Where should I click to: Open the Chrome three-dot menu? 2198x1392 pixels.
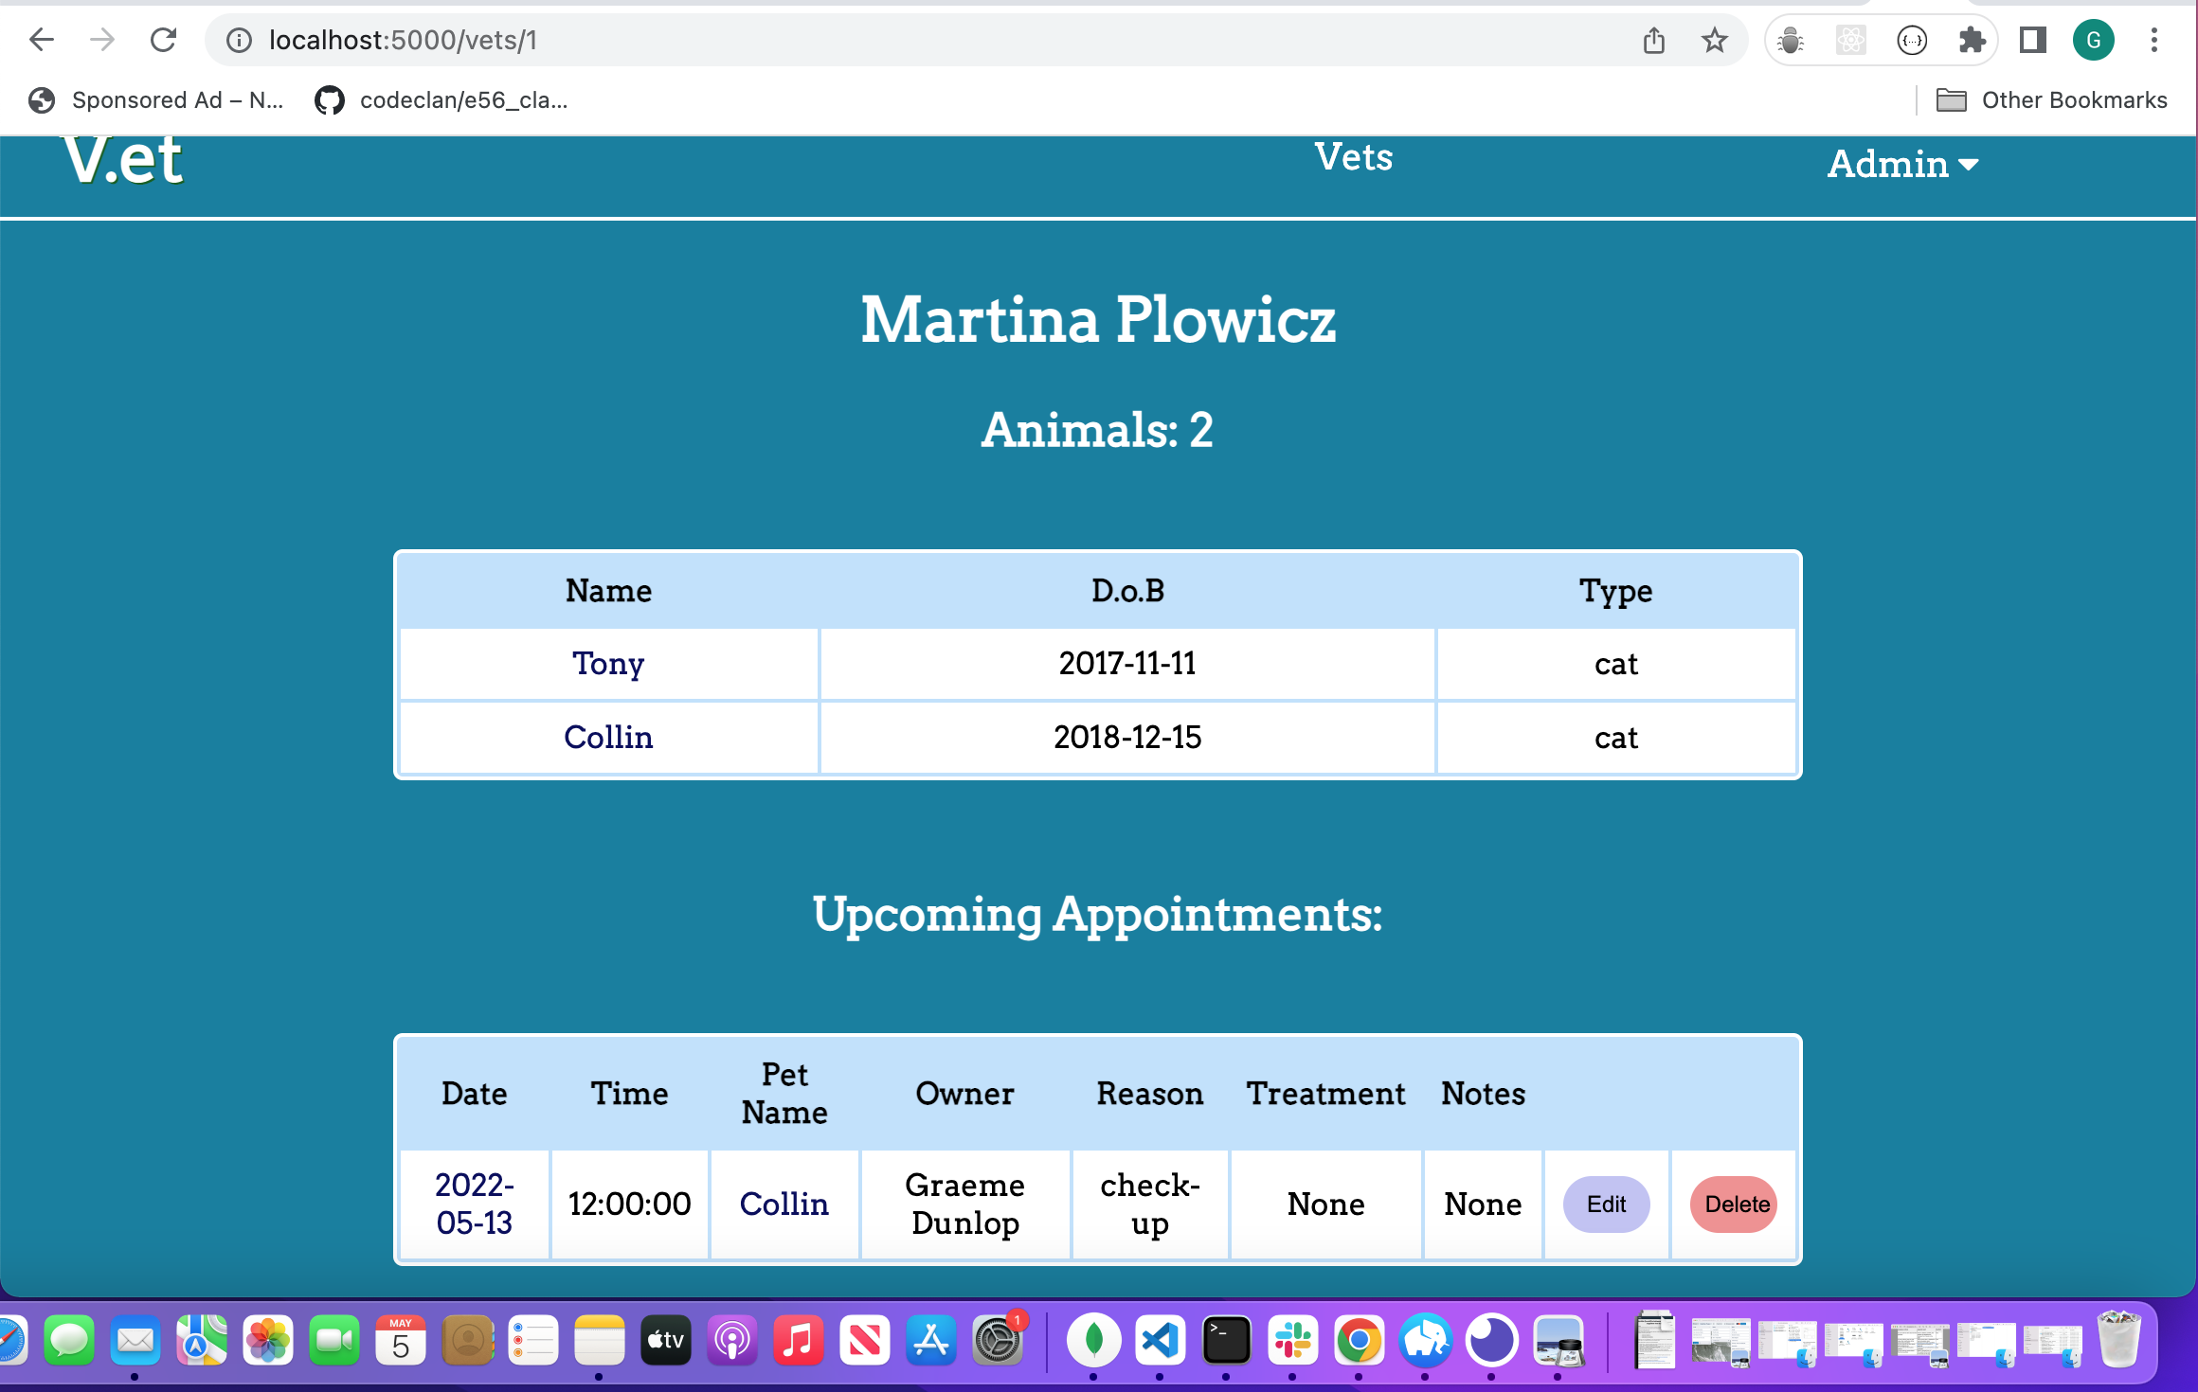(2153, 40)
